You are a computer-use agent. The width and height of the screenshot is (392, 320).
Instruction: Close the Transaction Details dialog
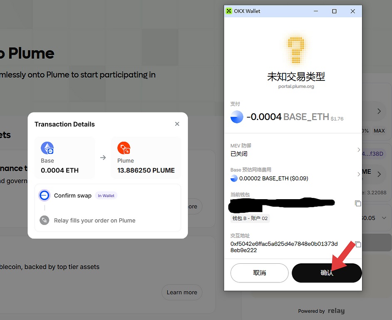[177, 124]
